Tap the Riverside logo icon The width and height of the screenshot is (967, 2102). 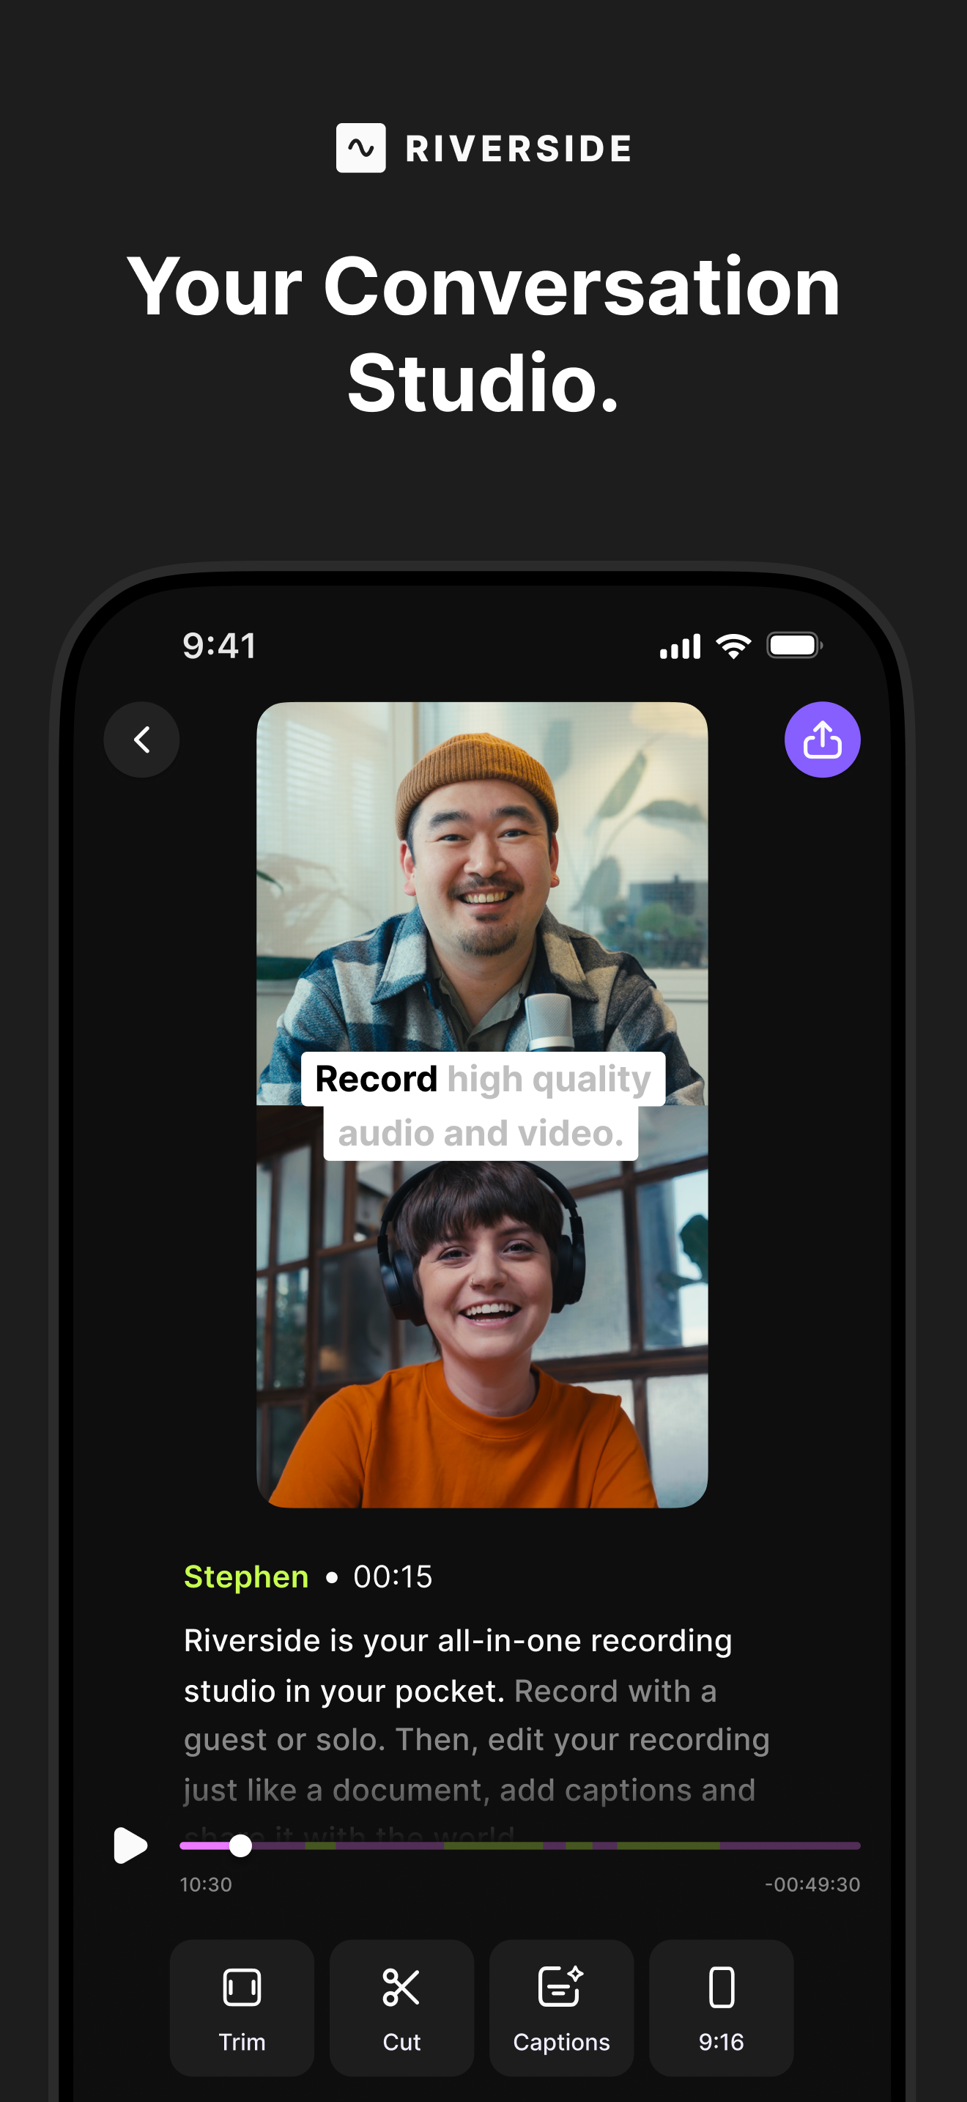[x=360, y=148]
